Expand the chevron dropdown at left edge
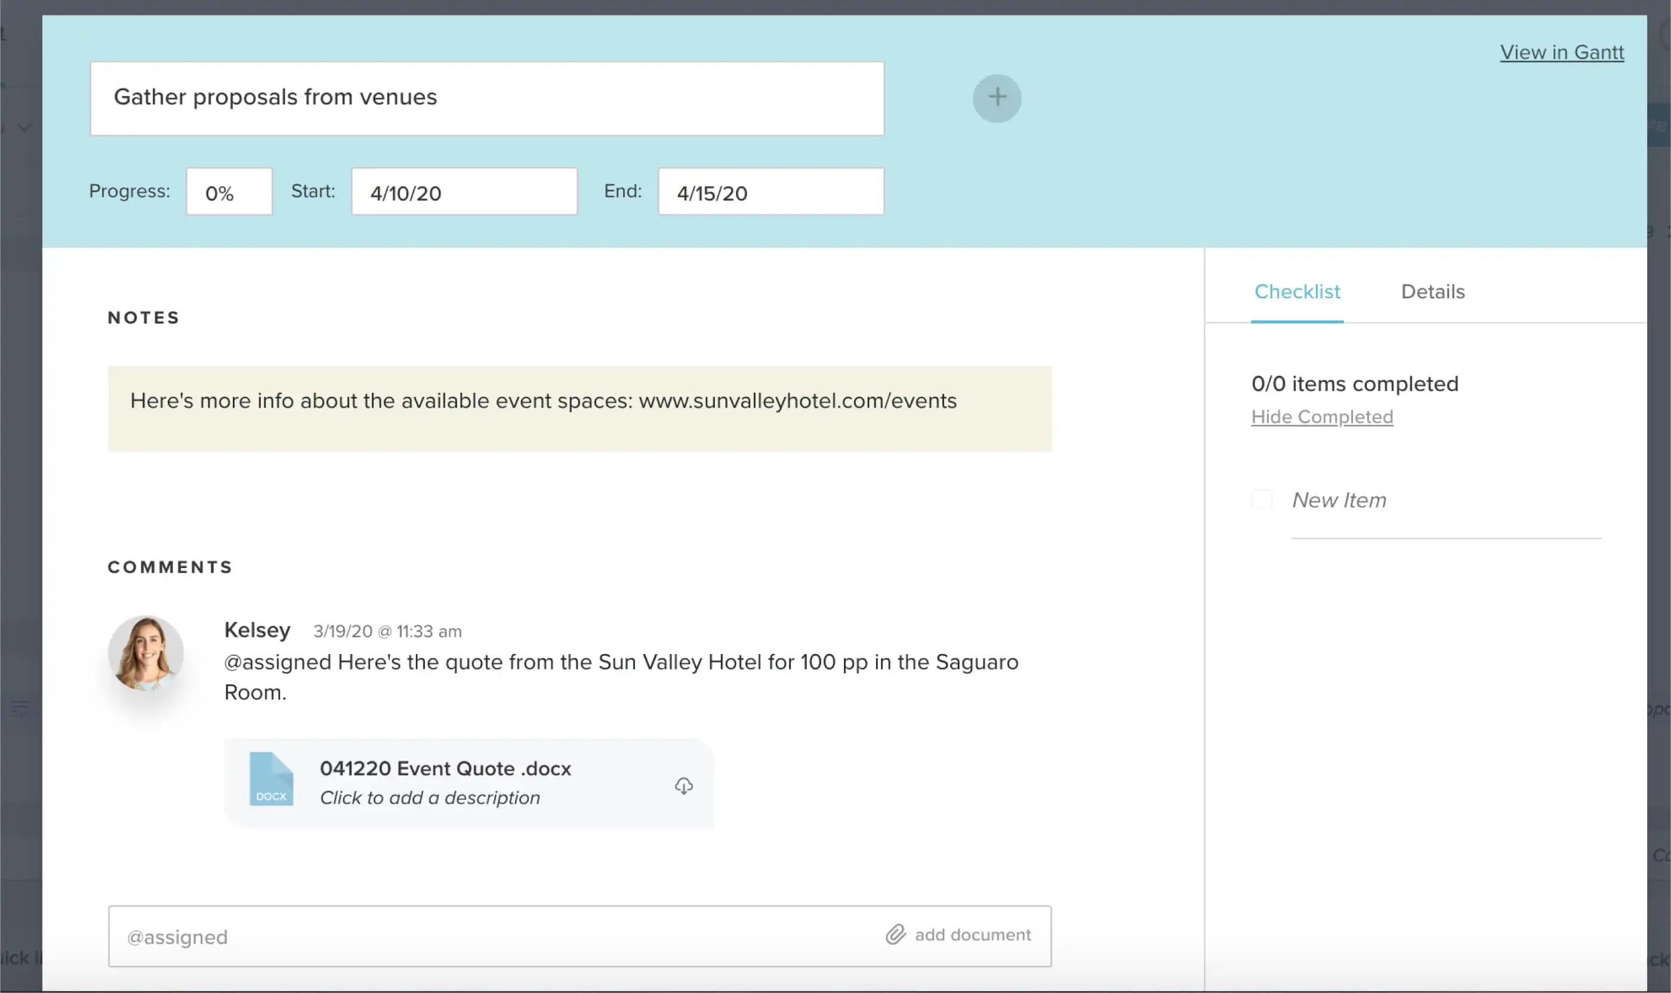The image size is (1671, 993). (24, 127)
